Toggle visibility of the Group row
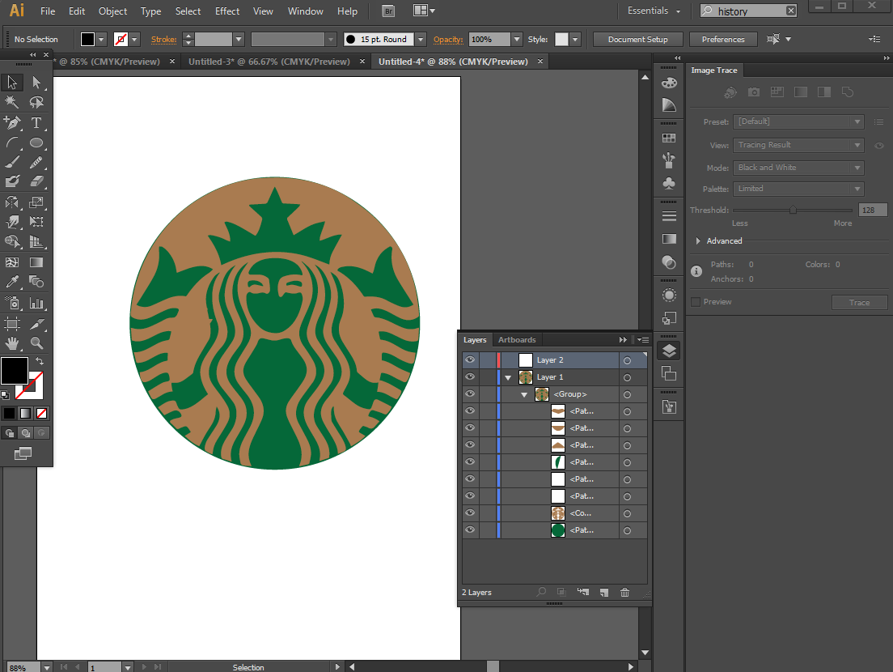Viewport: 893px width, 672px height. tap(470, 393)
